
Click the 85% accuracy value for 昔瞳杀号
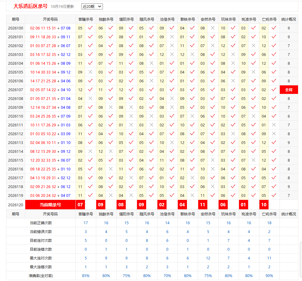pos(86,276)
